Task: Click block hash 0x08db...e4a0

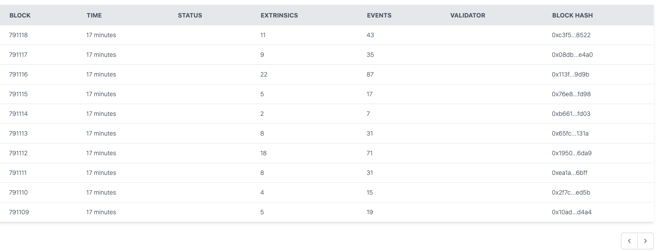Action: (572, 55)
